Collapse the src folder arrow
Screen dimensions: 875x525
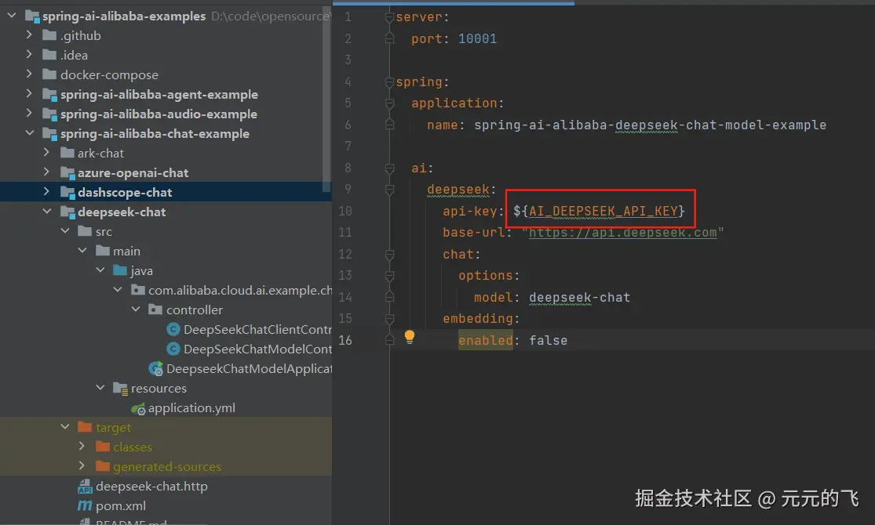(x=64, y=231)
